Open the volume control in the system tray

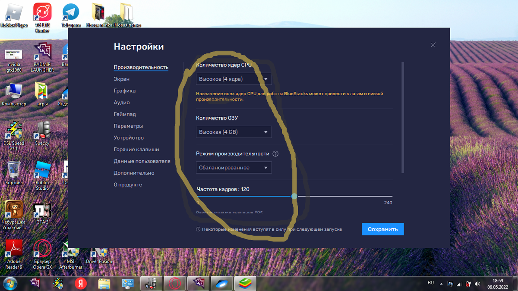(x=477, y=284)
